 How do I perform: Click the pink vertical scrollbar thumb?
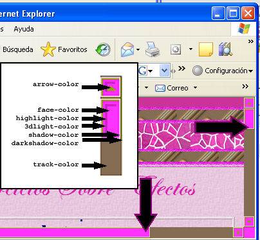(x=249, y=119)
